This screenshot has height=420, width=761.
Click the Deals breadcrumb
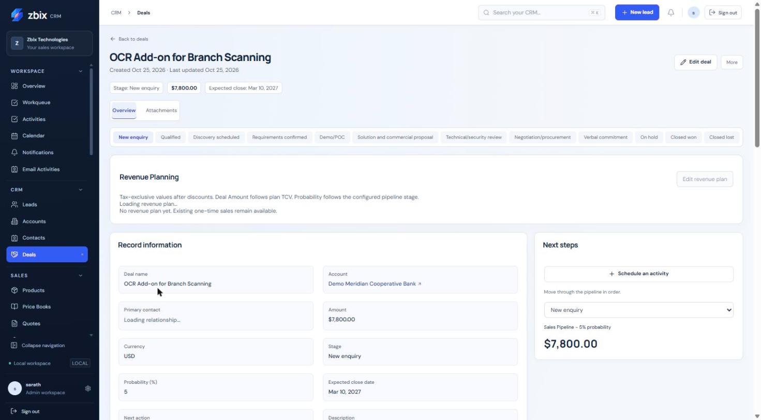[x=144, y=12]
